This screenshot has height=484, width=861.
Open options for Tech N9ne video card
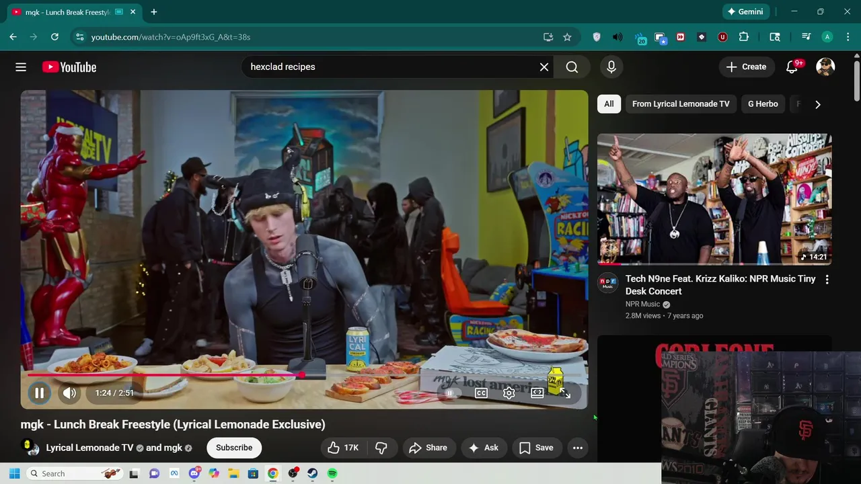tap(827, 280)
